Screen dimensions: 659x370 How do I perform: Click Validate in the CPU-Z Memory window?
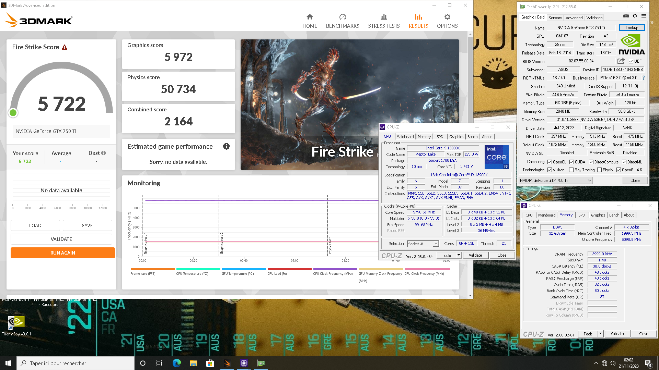pos(617,334)
